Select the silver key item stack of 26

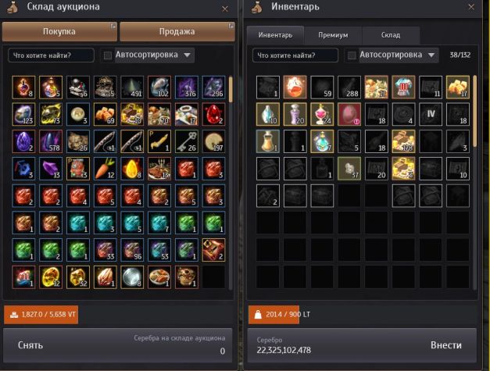pyautogui.click(x=187, y=141)
